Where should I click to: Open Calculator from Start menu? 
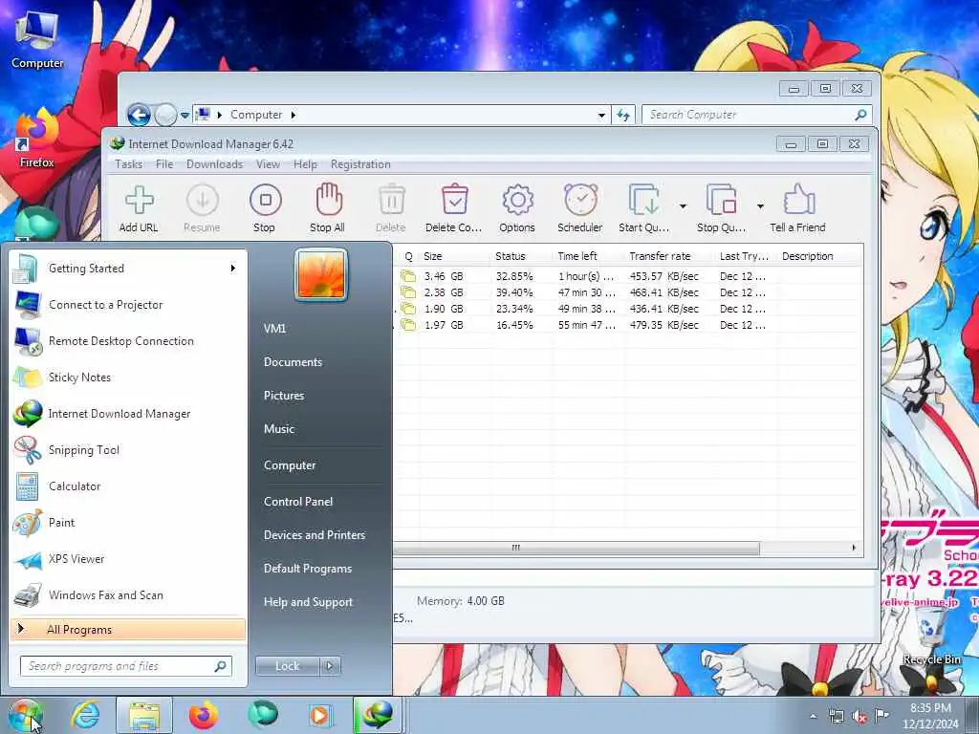127,486
